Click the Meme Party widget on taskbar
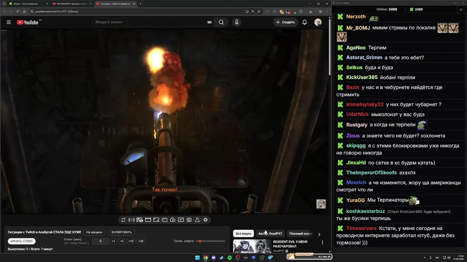 (x=309, y=256)
